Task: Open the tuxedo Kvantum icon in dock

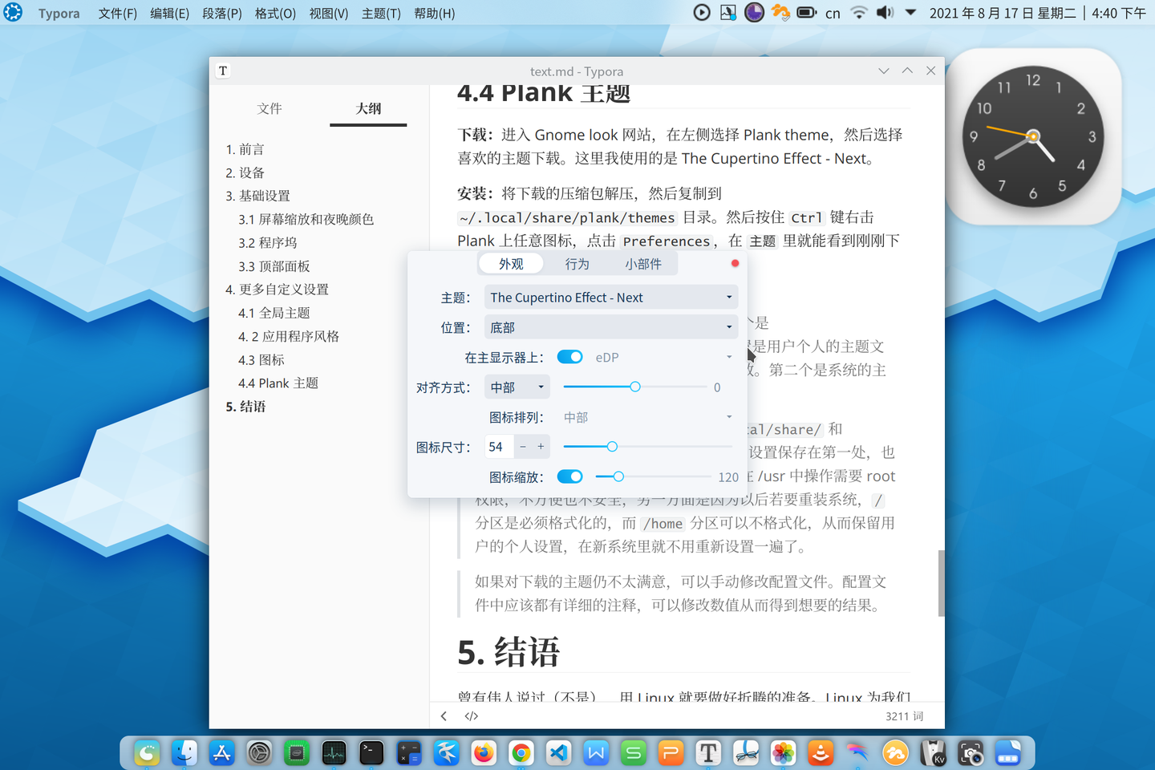Action: [x=933, y=752]
